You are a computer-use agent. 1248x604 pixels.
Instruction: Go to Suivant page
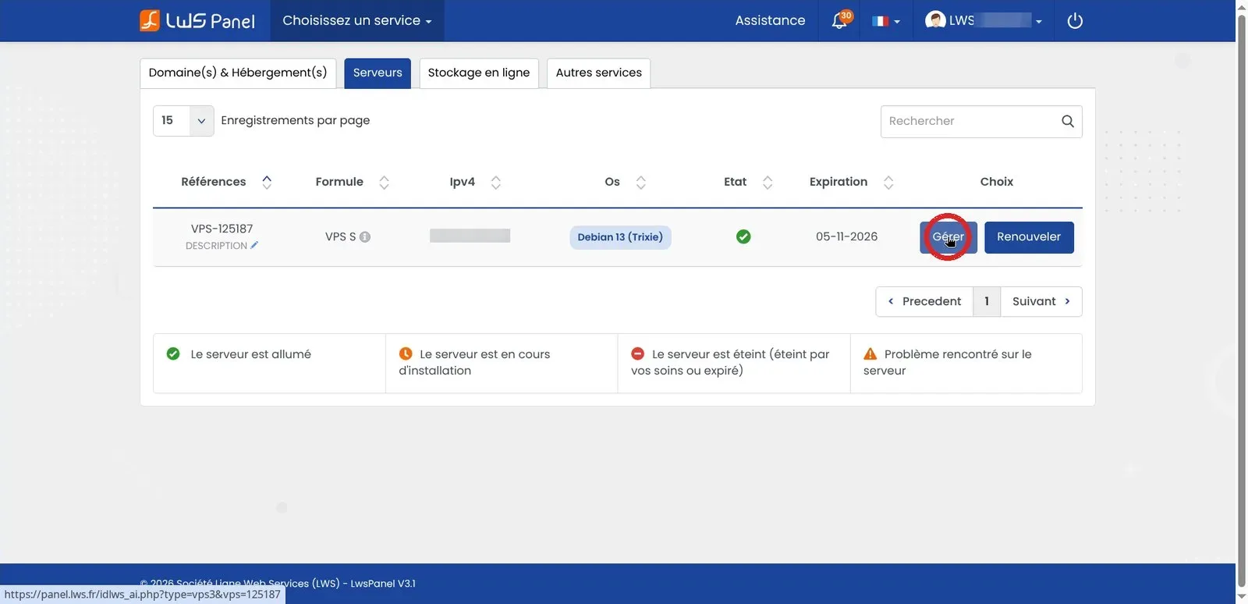coord(1041,301)
